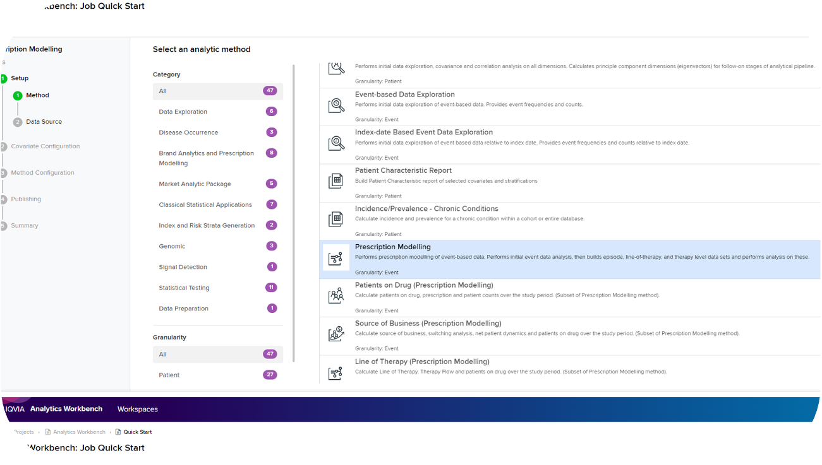Click the Patient Characteristic Report icon
The height and width of the screenshot is (465, 822).
coord(336,181)
